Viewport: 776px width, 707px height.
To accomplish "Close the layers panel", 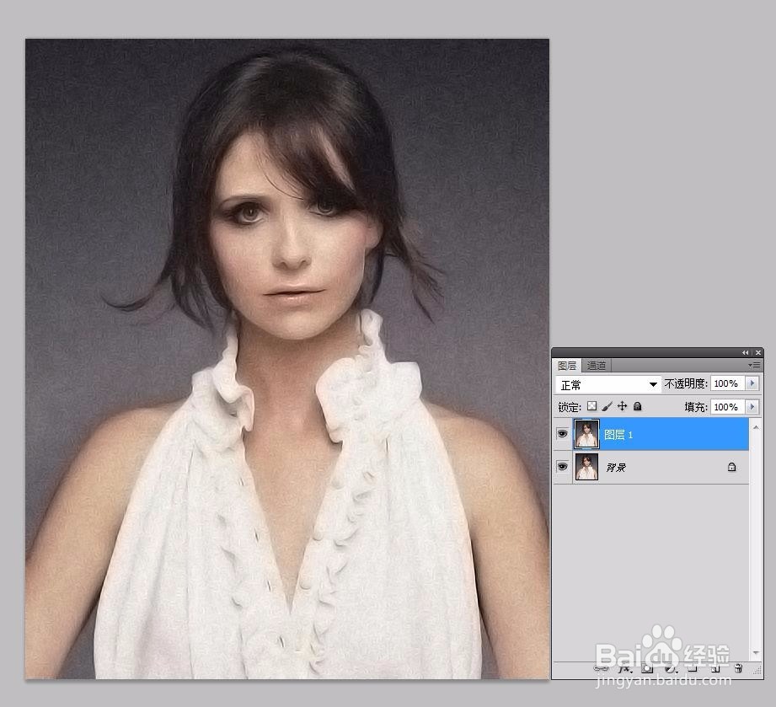I will pyautogui.click(x=757, y=352).
